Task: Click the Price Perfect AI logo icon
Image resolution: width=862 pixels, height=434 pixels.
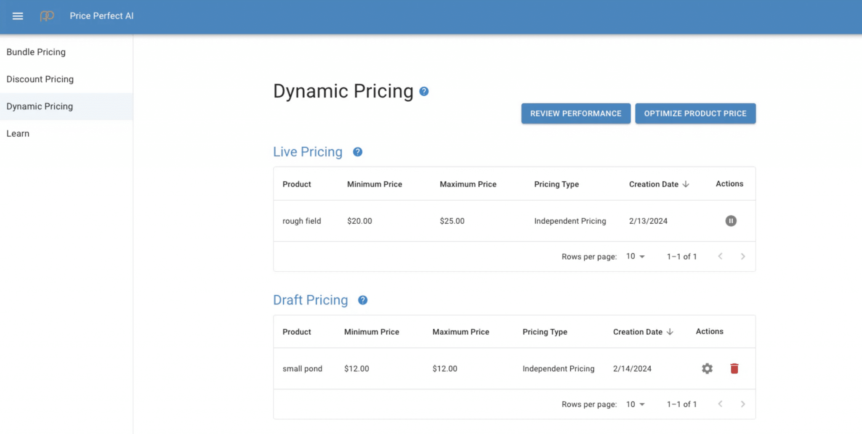Action: click(47, 16)
